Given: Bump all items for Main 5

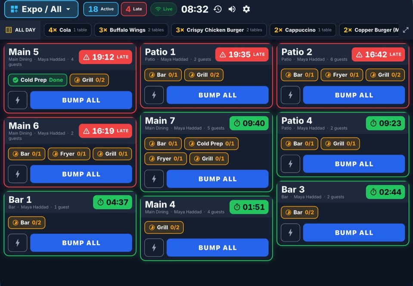Looking at the screenshot, I should [81, 100].
